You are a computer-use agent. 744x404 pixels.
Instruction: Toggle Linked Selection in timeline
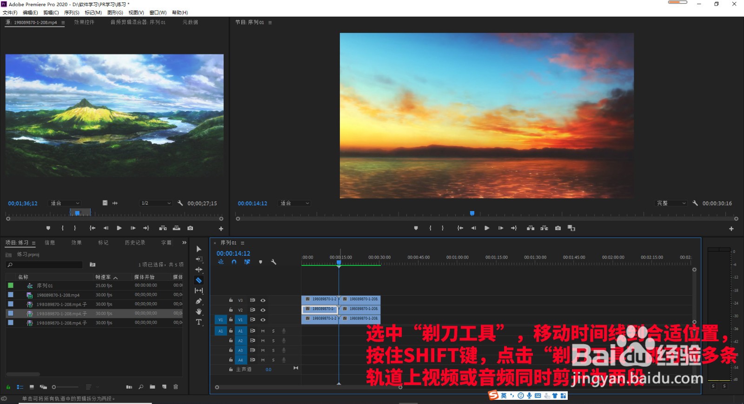point(247,262)
